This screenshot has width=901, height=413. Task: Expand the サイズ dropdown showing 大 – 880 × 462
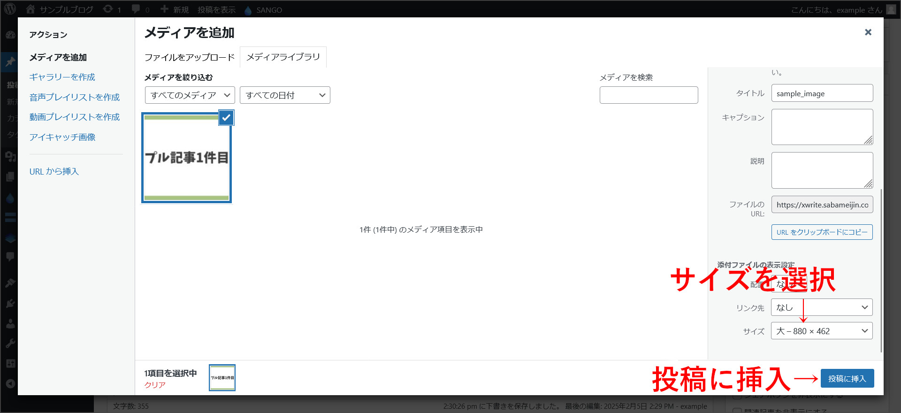coord(822,331)
